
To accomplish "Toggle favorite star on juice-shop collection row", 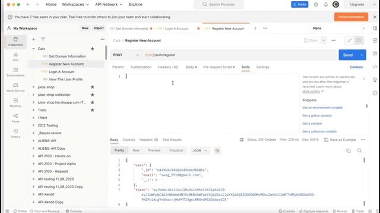I will [x=93, y=95].
